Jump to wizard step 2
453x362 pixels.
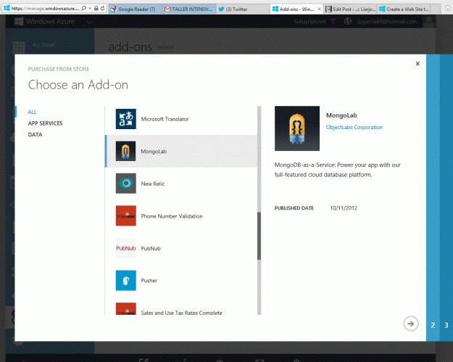(433, 325)
